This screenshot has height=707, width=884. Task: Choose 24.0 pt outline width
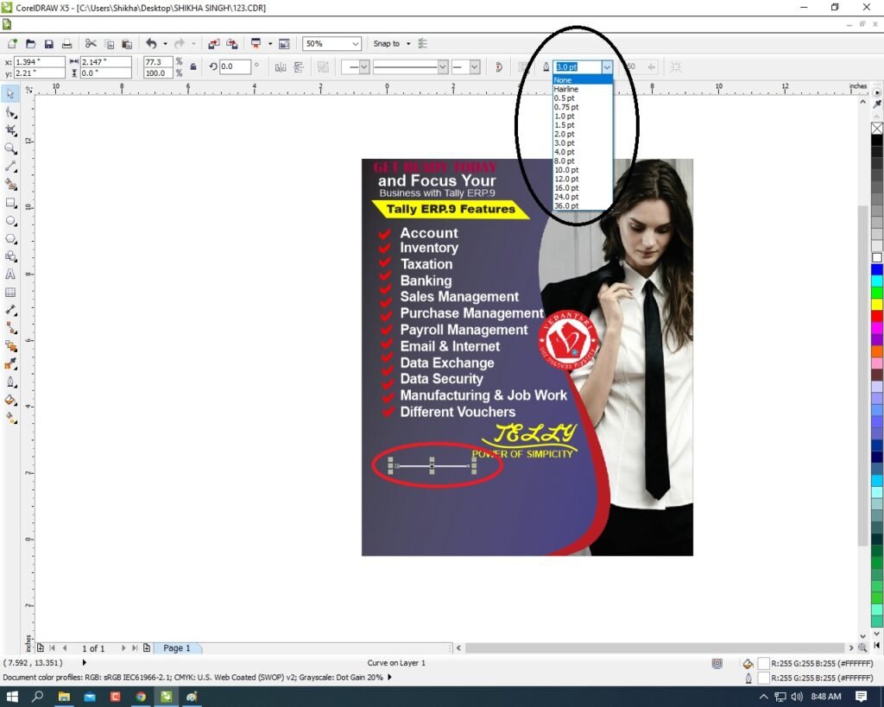(583, 197)
